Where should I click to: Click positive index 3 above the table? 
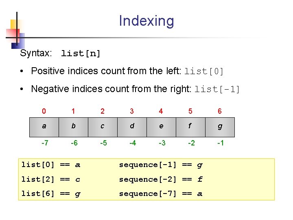click(132, 111)
